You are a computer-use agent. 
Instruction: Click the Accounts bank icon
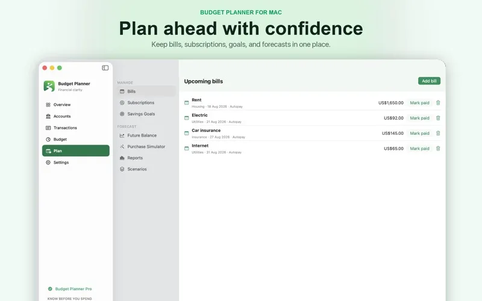point(48,116)
